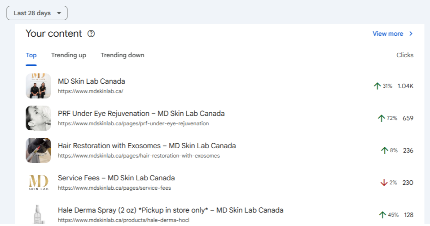
Task: Click the Clicks column header
Action: (x=405, y=55)
